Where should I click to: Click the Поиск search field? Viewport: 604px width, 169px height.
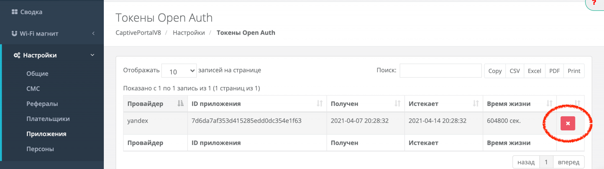coord(441,71)
